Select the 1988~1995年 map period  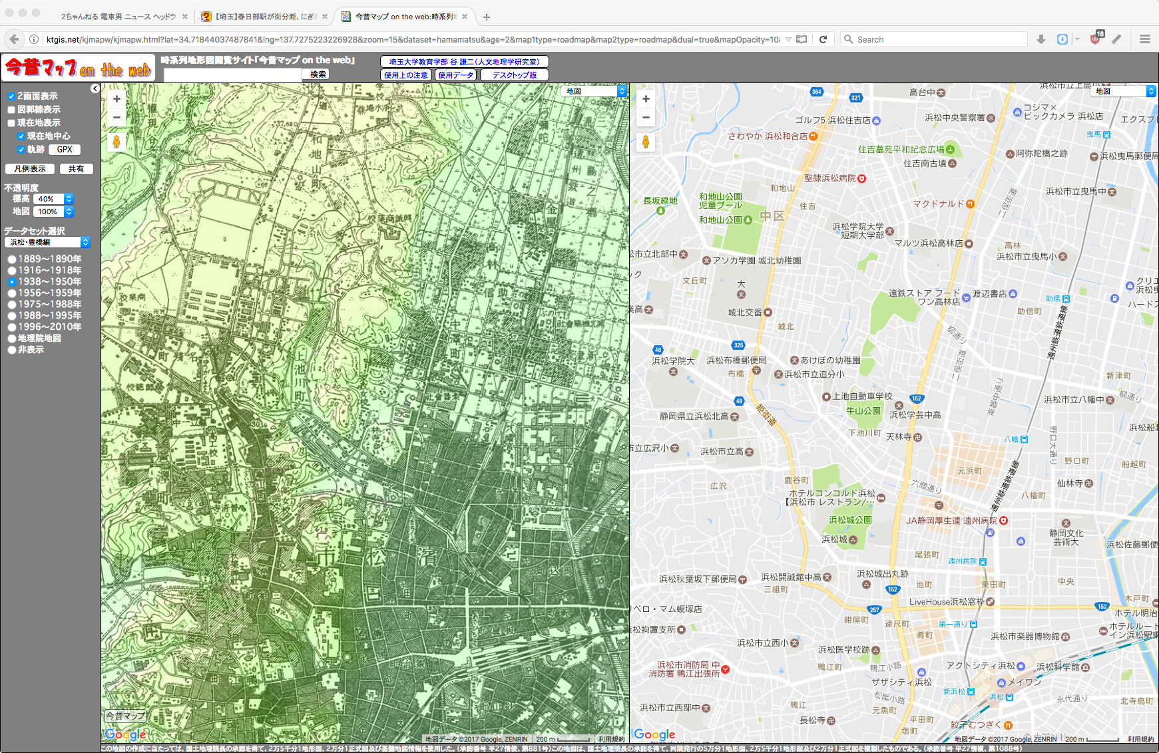[12, 316]
